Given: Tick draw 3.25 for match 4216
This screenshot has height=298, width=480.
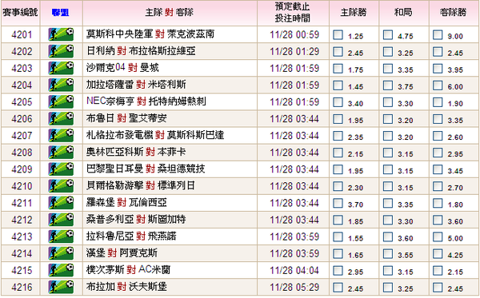Looking at the screenshot, I should click(x=388, y=287).
